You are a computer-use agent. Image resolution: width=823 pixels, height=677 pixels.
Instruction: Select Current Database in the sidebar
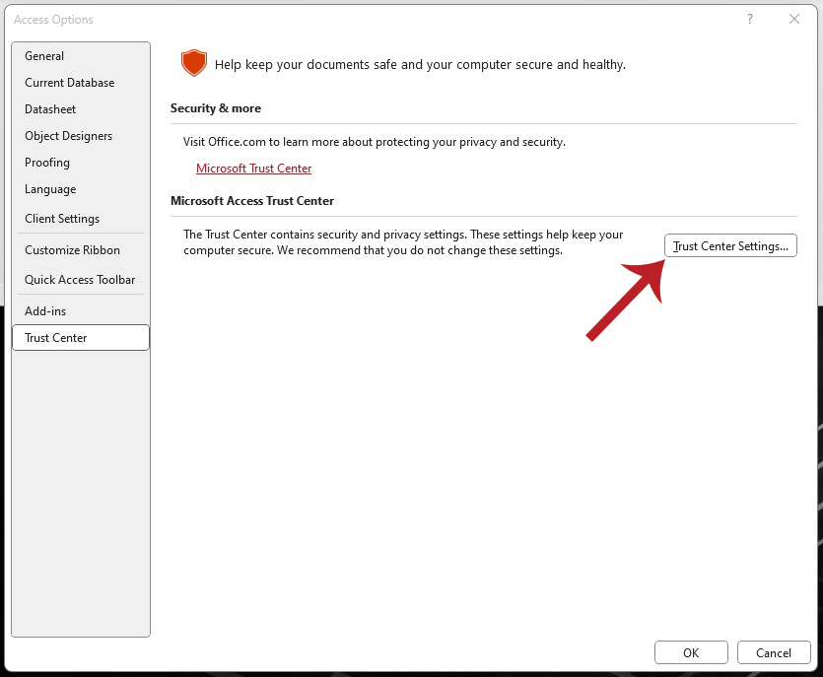coord(69,83)
